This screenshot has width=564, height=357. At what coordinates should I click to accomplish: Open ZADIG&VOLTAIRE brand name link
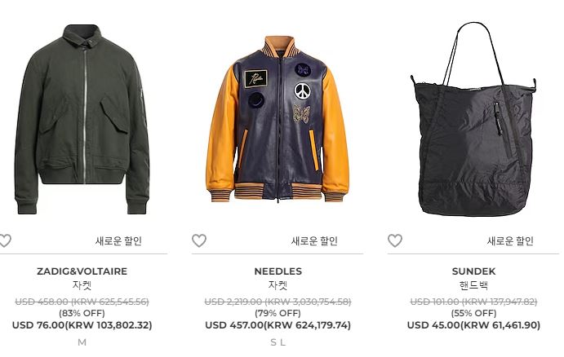82,271
